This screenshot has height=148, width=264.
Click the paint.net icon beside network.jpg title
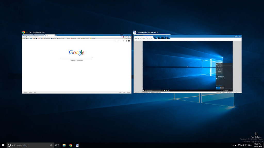click(134, 32)
